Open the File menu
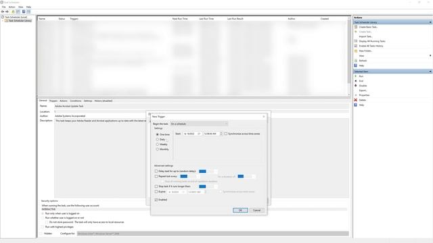Viewport: 433px width, 243px height. [x=4, y=7]
